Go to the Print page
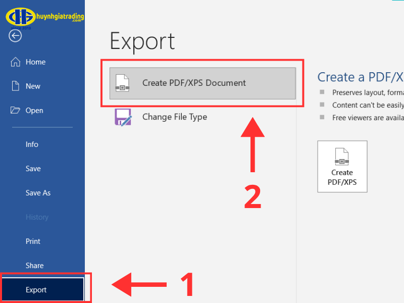The width and height of the screenshot is (404, 303). [x=33, y=241]
